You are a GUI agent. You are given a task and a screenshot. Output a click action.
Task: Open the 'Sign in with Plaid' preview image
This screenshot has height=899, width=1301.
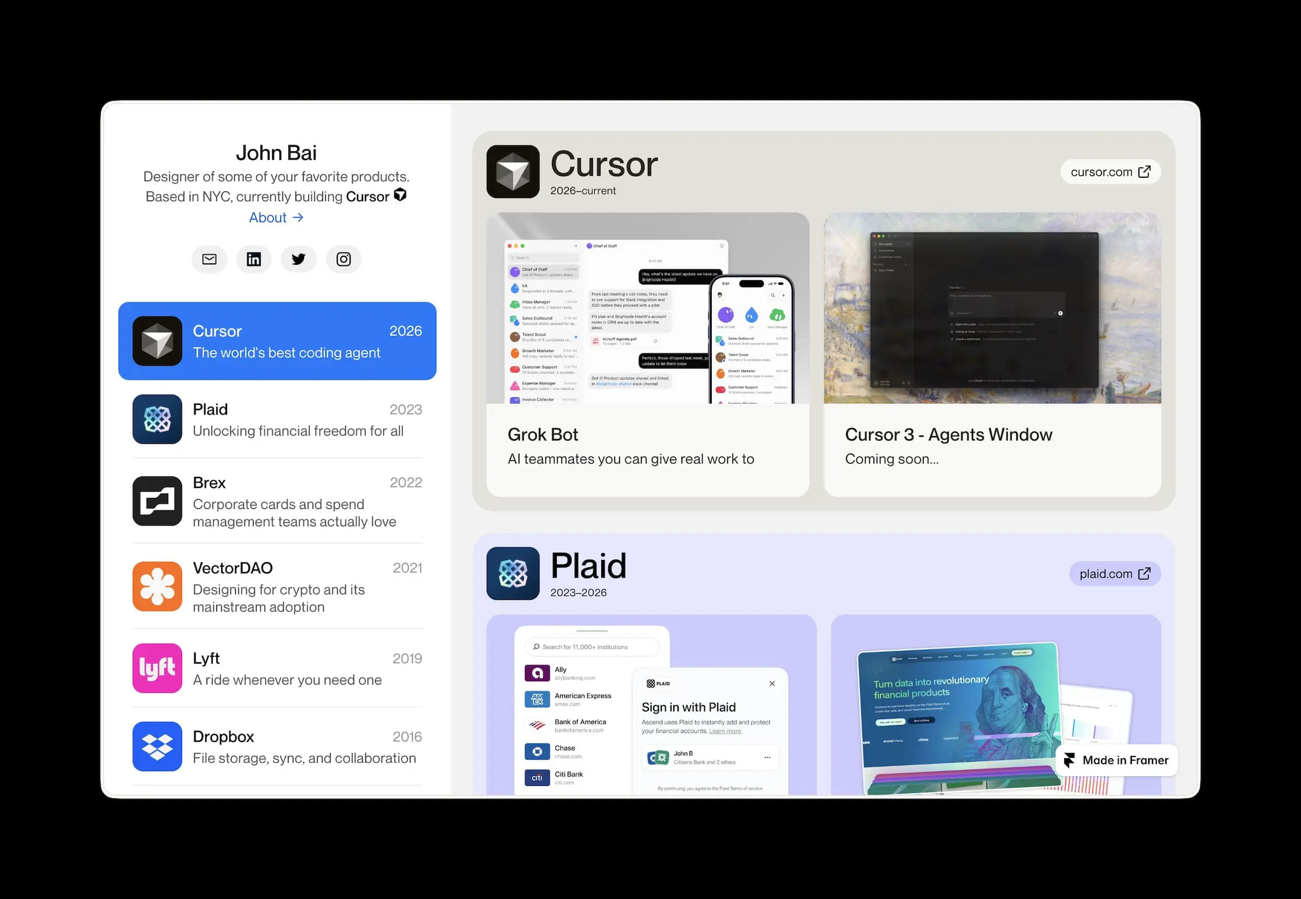click(652, 705)
